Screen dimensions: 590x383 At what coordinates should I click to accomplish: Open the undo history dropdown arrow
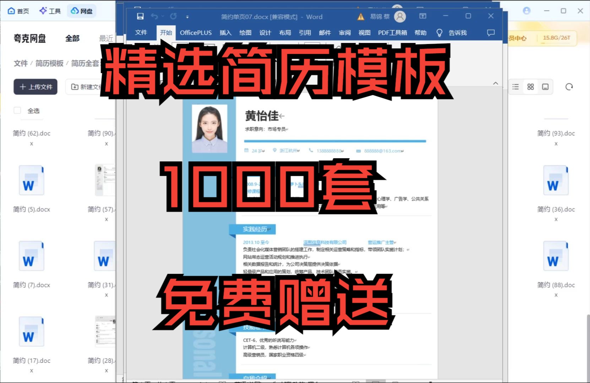point(163,16)
